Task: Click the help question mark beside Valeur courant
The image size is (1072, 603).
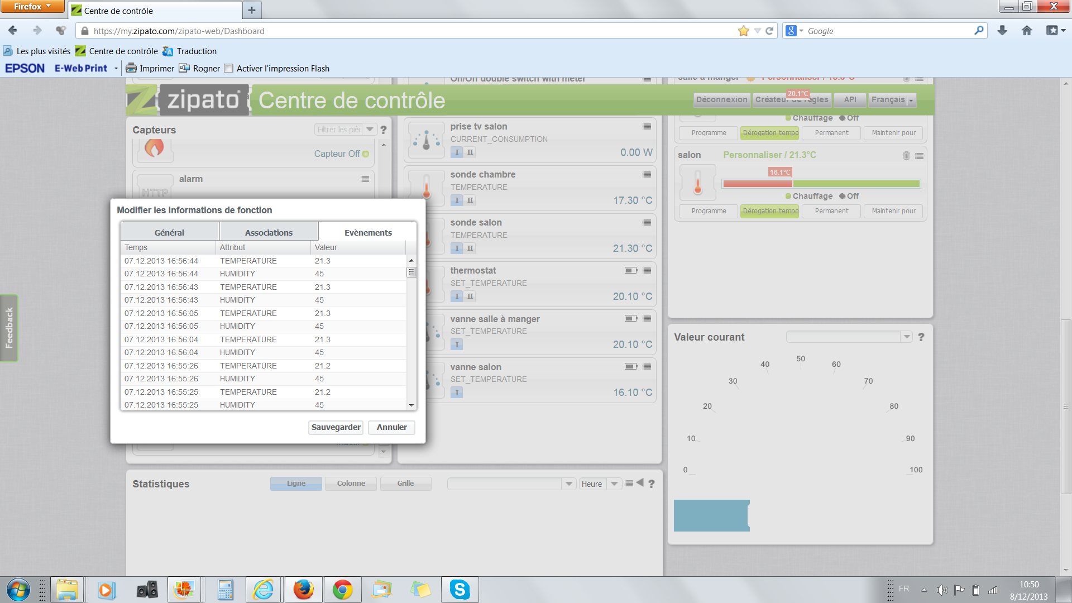Action: coord(921,337)
